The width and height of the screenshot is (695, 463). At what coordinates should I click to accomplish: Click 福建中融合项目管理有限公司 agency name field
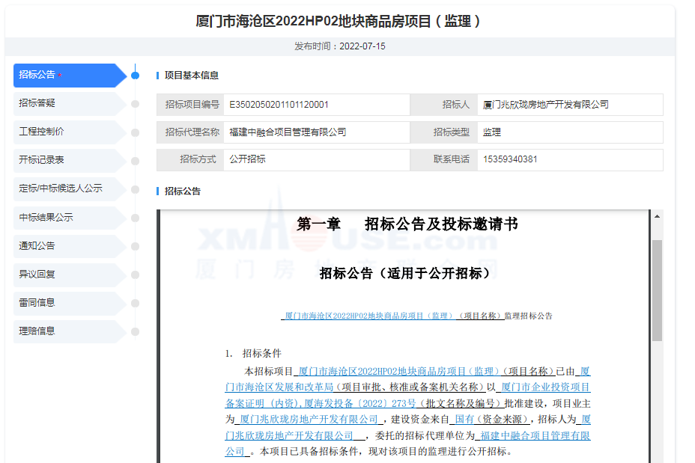[x=288, y=132]
